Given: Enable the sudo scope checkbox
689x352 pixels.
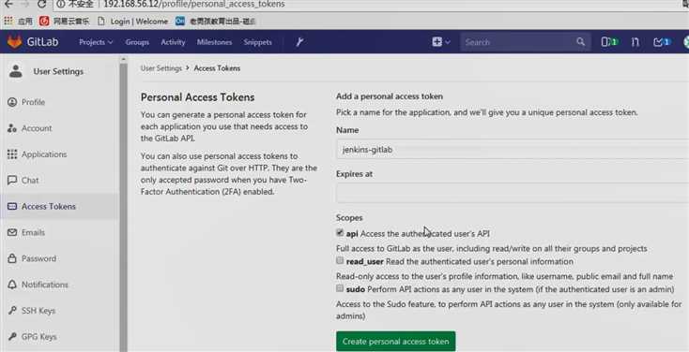Looking at the screenshot, I should 340,288.
